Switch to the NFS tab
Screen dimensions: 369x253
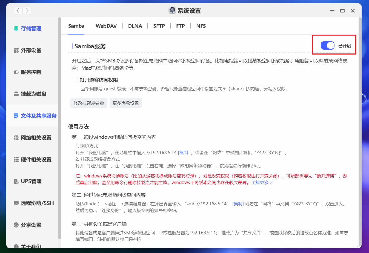[201, 26]
